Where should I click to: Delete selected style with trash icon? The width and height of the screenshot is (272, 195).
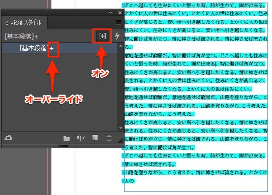pos(109,138)
